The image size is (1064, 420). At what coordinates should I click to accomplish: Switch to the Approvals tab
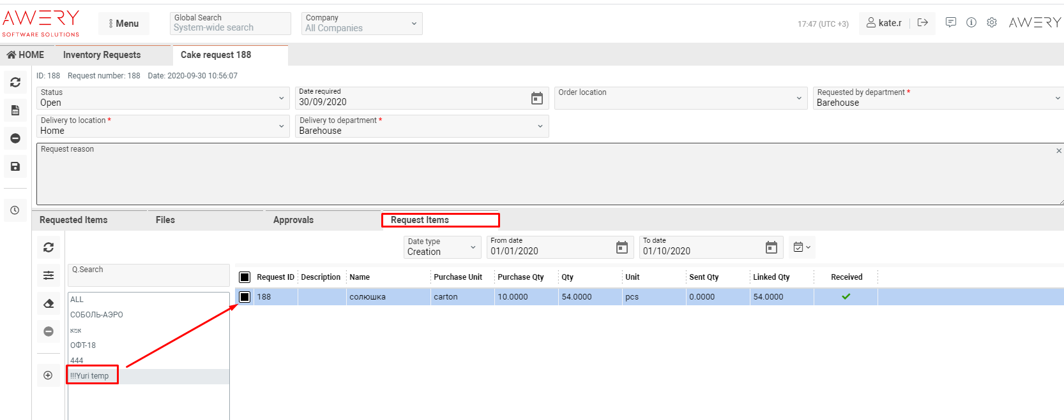pyautogui.click(x=293, y=220)
